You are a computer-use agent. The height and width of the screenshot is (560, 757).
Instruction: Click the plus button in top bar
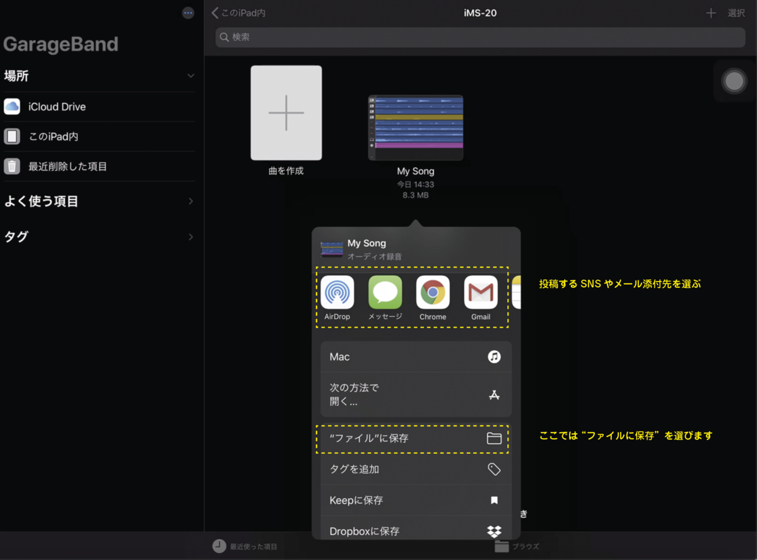711,13
